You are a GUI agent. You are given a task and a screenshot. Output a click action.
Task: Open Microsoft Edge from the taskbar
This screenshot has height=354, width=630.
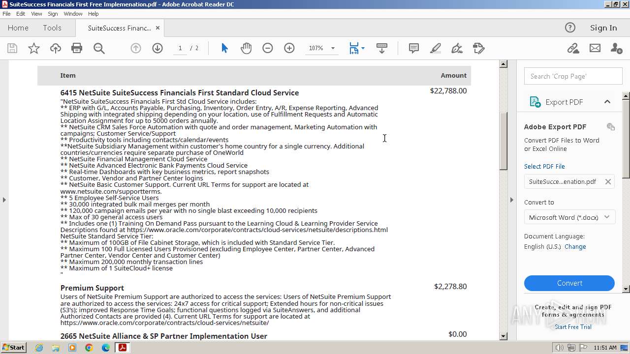pyautogui.click(x=105, y=348)
